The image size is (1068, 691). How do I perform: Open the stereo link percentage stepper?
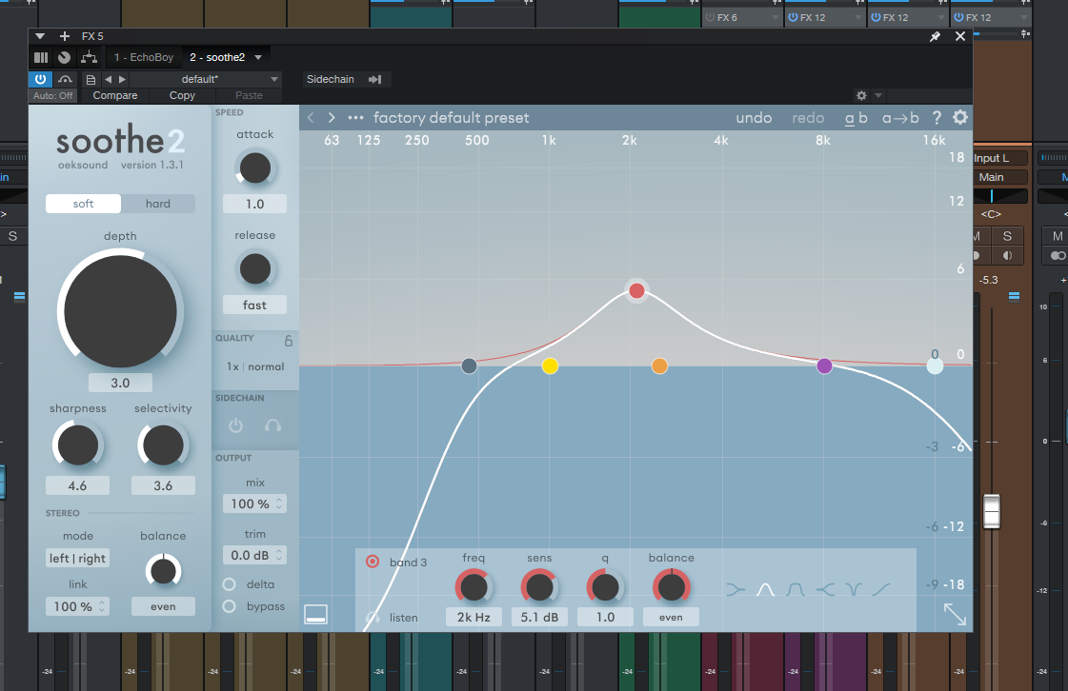pyautogui.click(x=77, y=606)
